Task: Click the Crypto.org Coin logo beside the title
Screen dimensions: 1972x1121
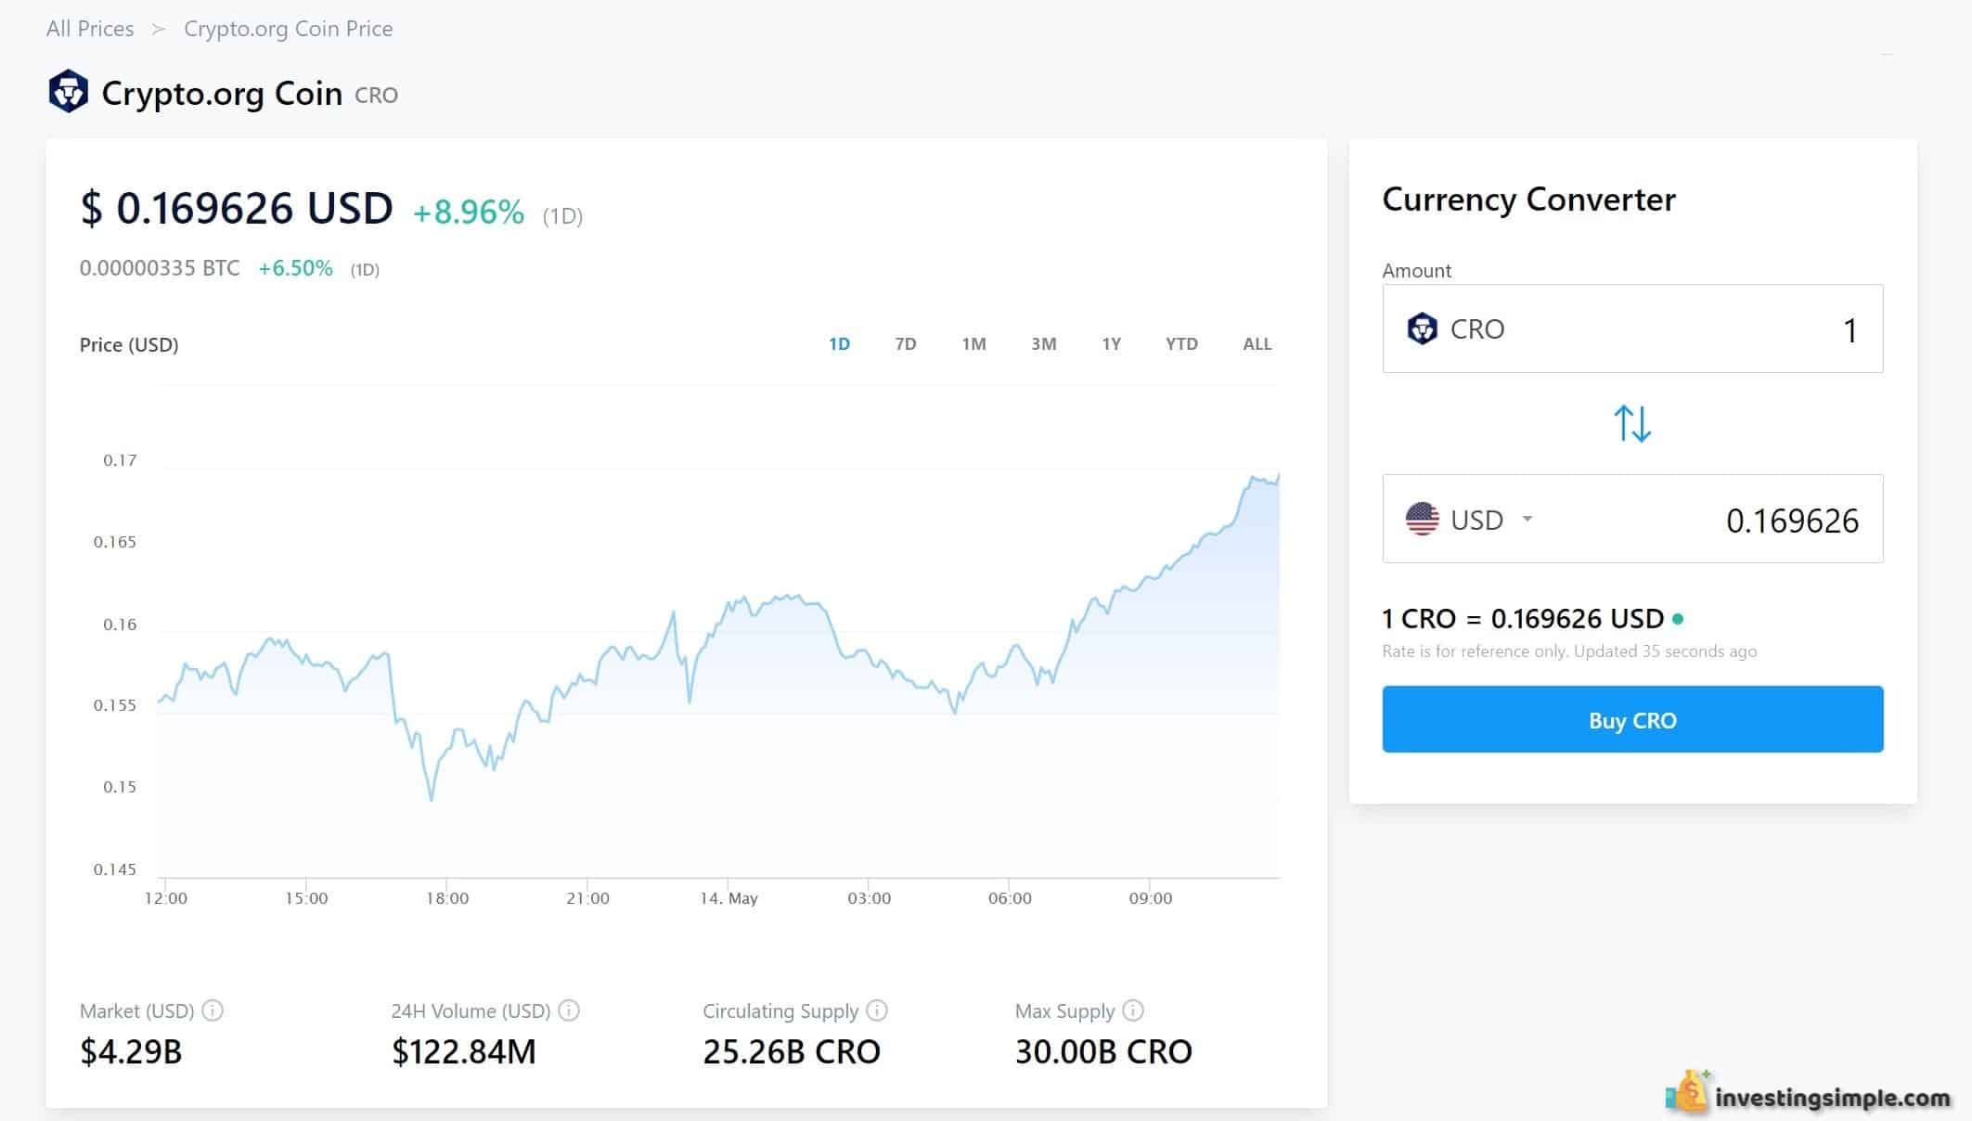Action: (x=68, y=92)
